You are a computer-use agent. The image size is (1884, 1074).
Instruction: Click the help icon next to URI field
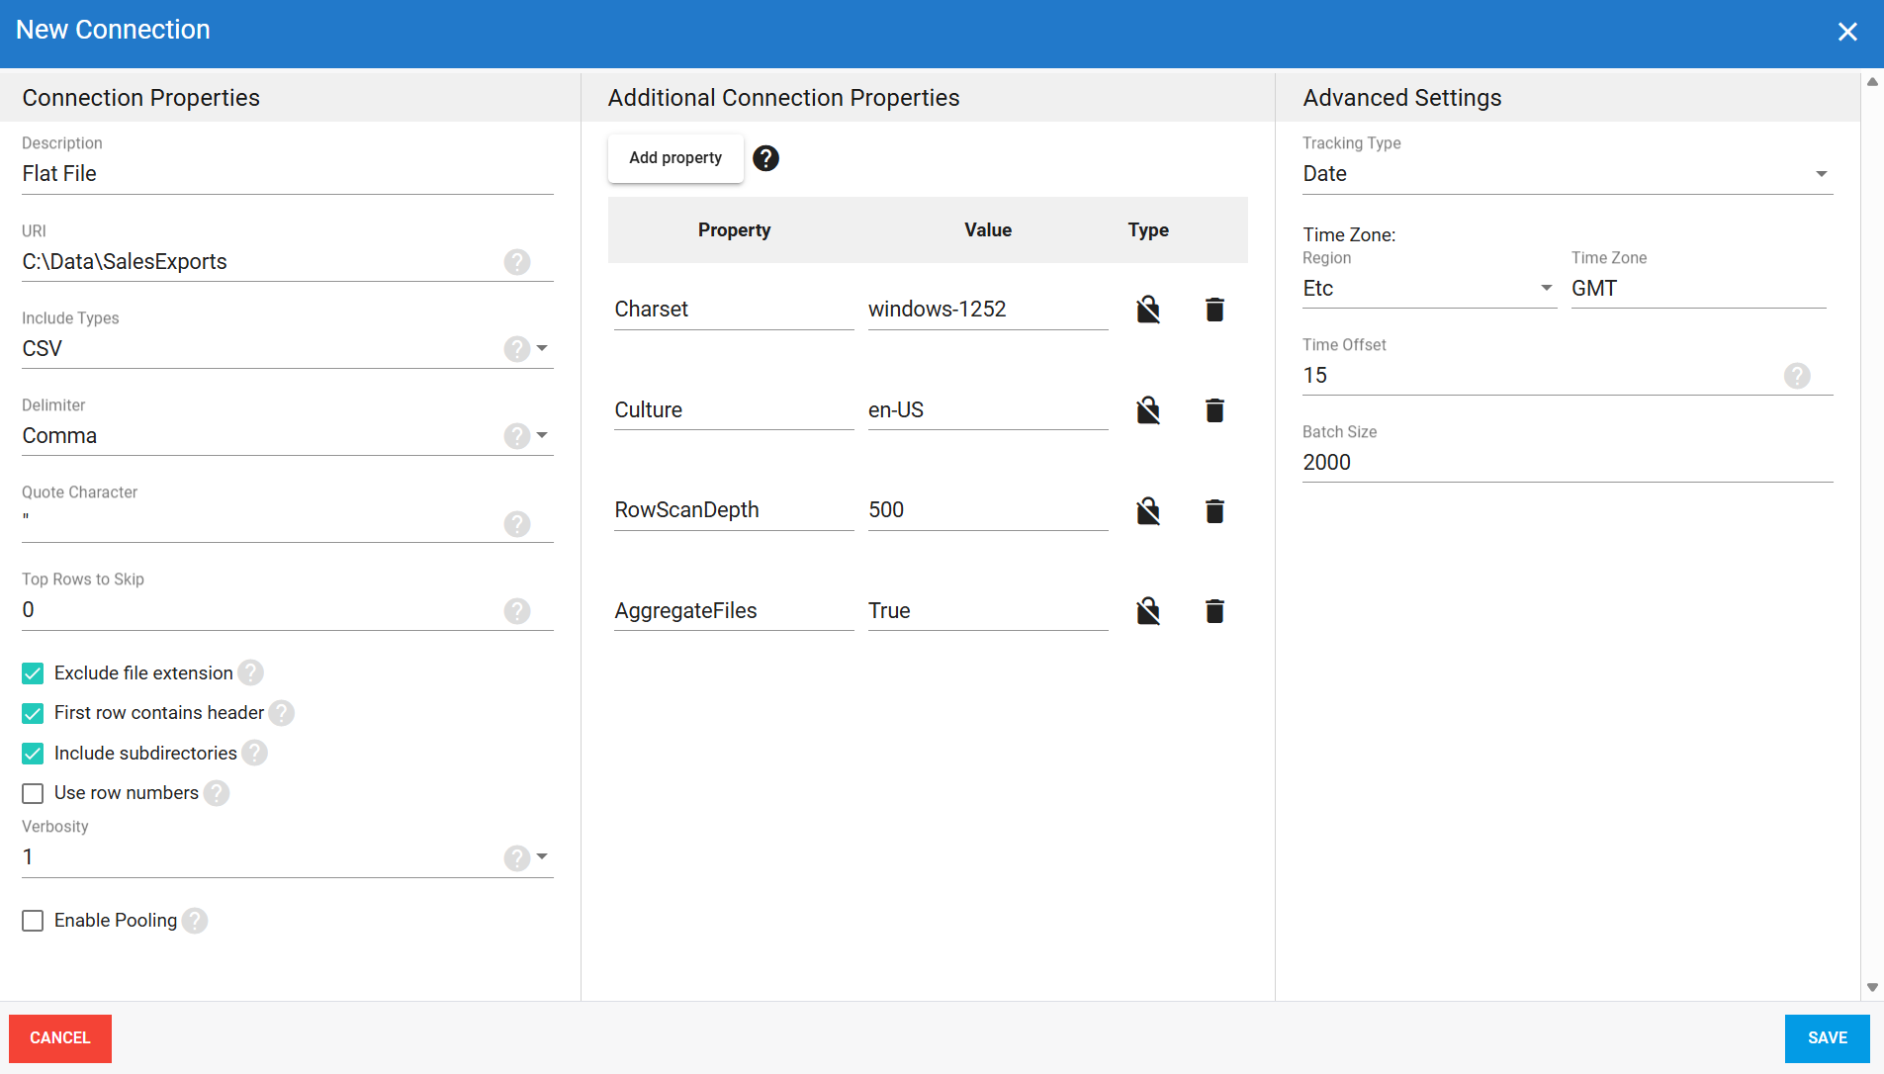tap(517, 262)
